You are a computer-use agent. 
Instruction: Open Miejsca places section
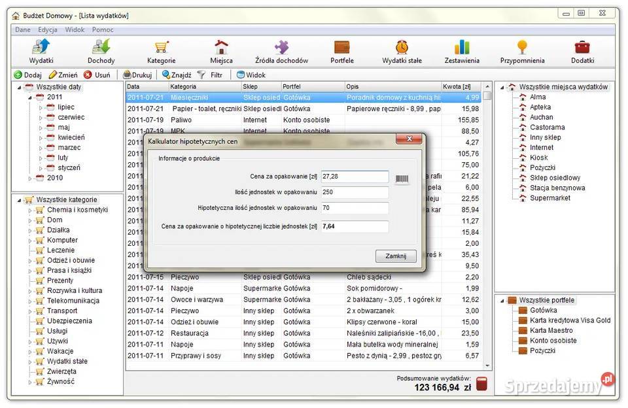[x=221, y=52]
